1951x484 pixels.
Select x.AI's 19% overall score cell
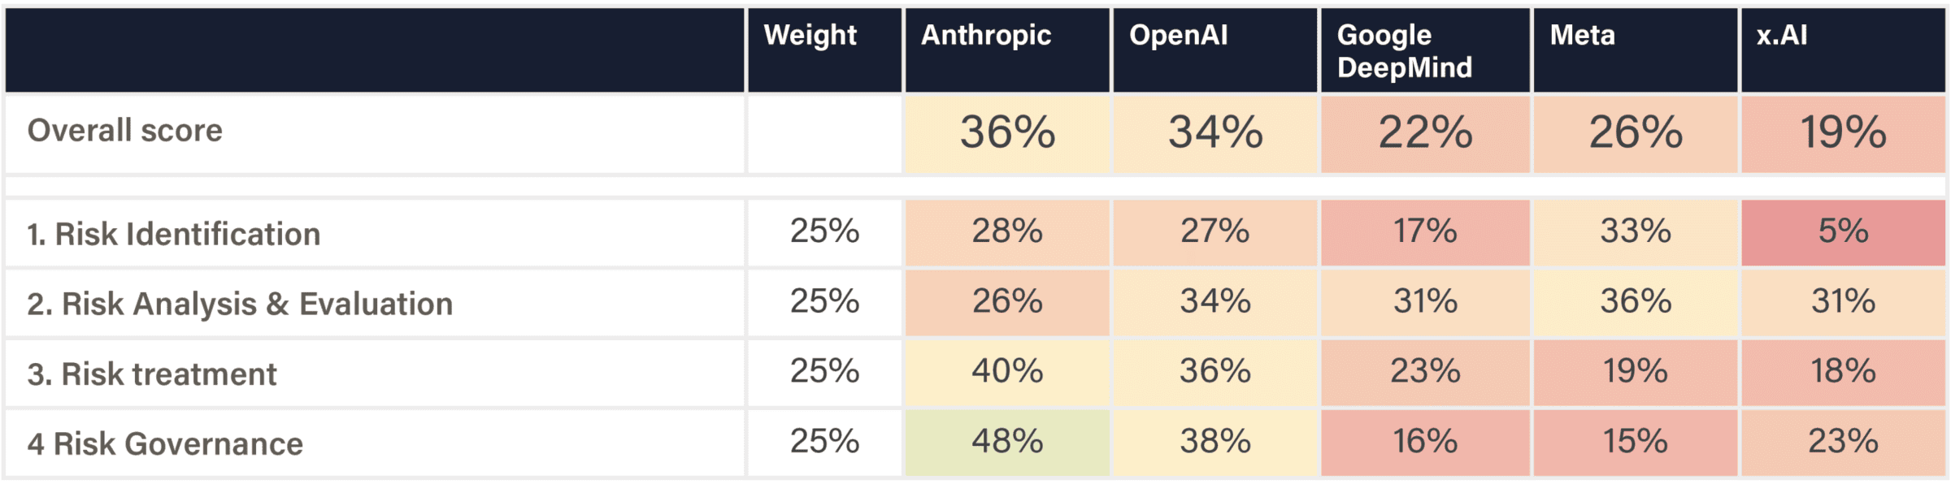[x=1843, y=132]
